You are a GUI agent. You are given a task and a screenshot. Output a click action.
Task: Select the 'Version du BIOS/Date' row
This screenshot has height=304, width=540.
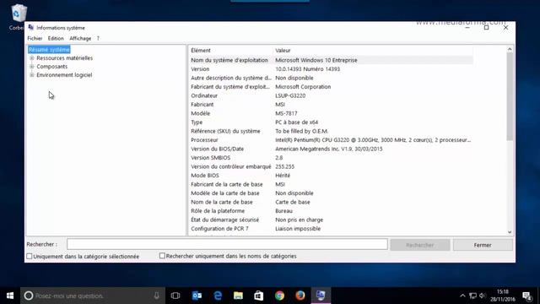coord(331,149)
